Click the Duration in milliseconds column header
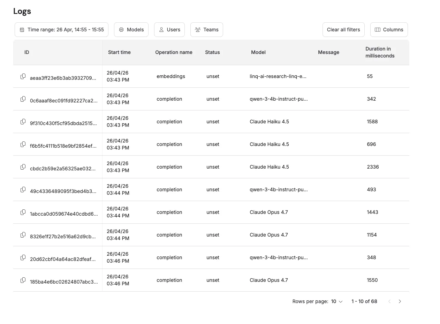Screen dimensions: 440x324 tap(380, 52)
